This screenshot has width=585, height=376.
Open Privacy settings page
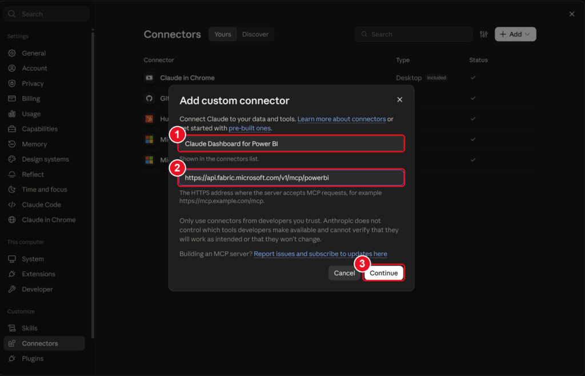(45, 83)
